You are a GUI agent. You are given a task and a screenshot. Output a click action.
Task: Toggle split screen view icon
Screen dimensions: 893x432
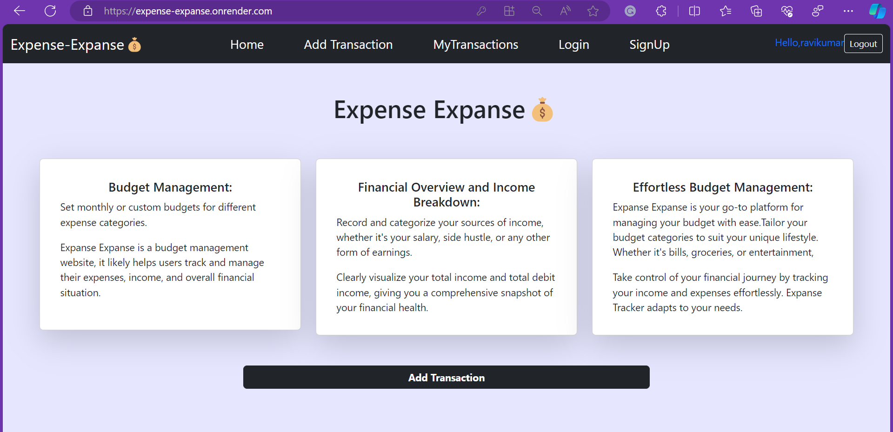click(694, 11)
